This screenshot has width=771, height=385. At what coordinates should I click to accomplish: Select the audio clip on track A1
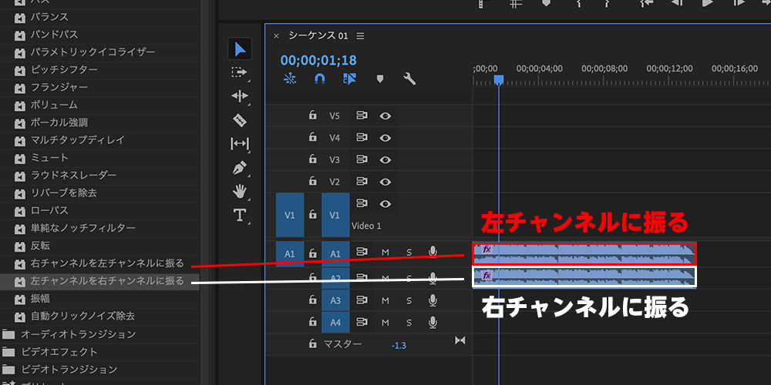(584, 254)
